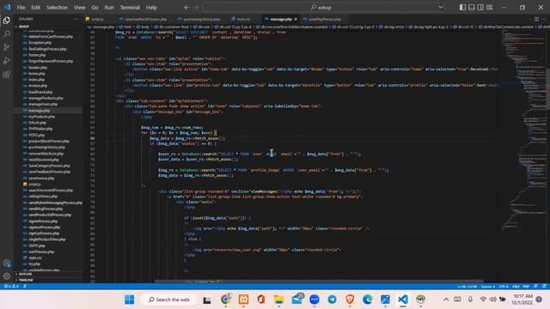Open header.php in explorer

click(38, 67)
